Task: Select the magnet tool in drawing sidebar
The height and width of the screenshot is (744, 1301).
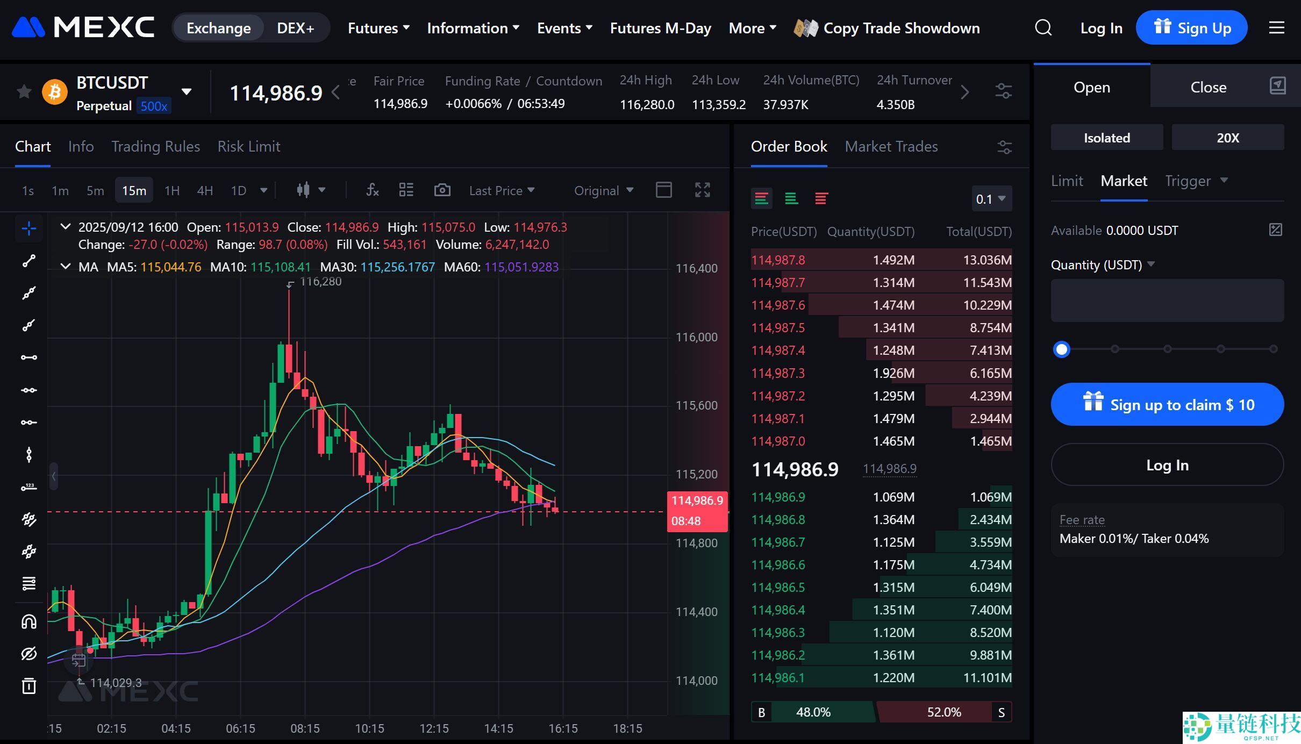Action: (29, 622)
